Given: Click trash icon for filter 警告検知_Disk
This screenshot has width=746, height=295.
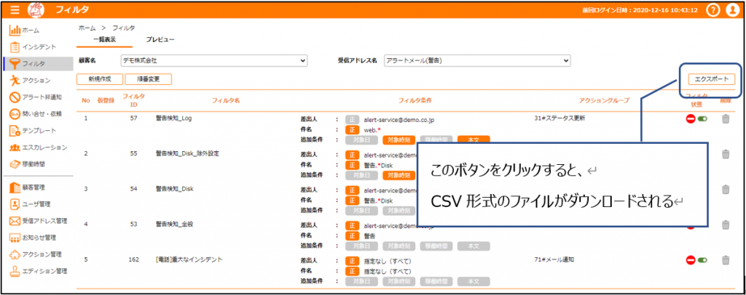Looking at the screenshot, I should click(725, 189).
